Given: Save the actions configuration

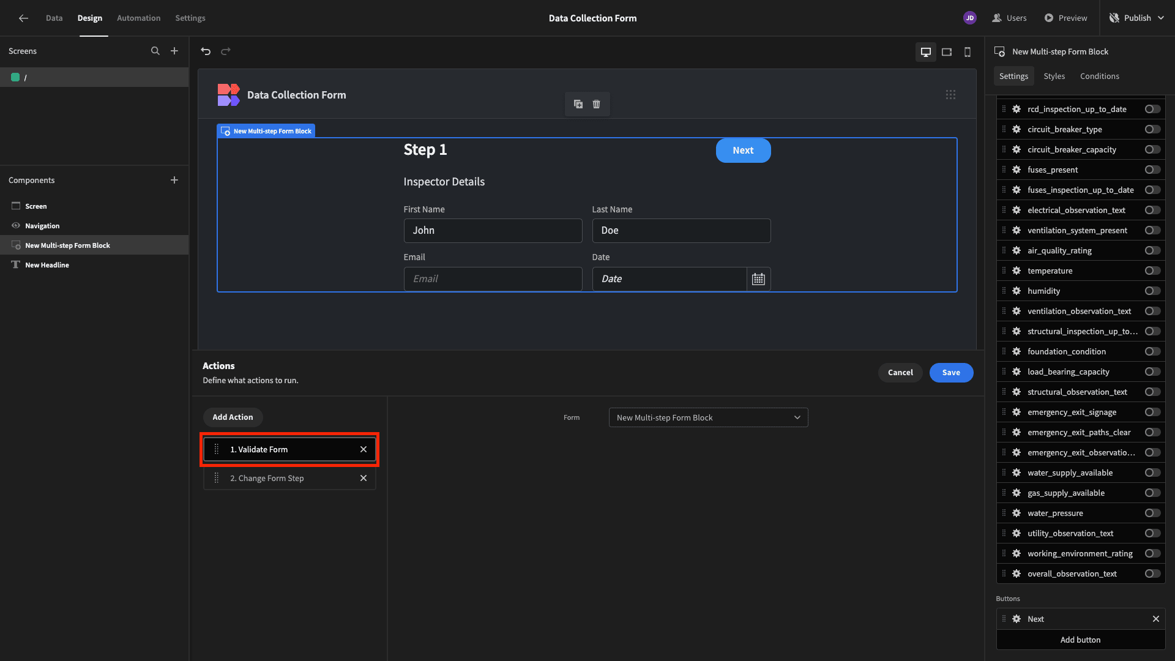Looking at the screenshot, I should [951, 372].
